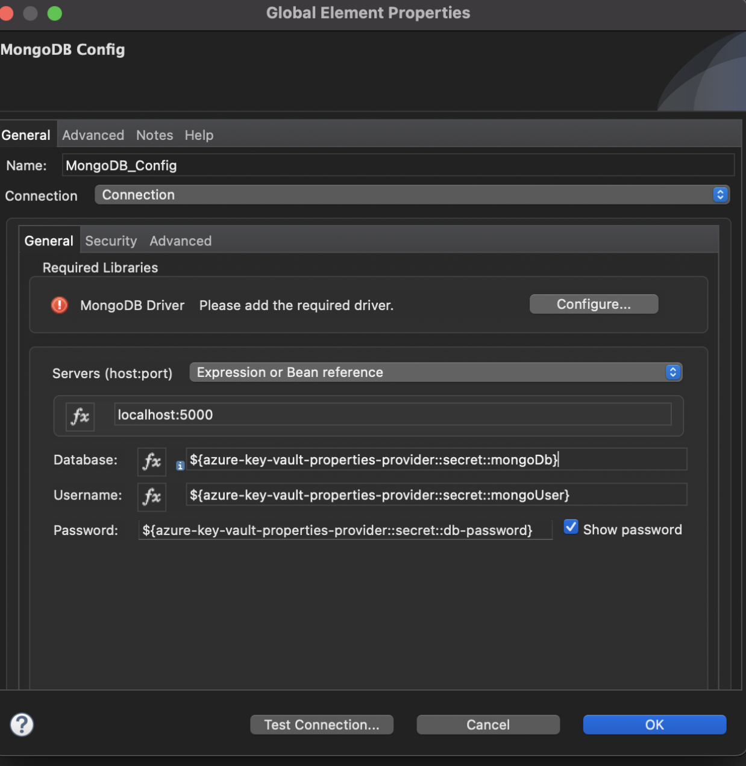Click the 'Required Libraries' heading
Viewport: 746px width, 766px height.
100,268
